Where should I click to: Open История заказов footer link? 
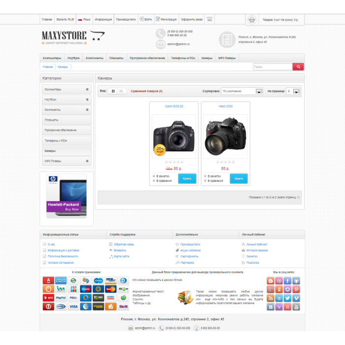click(257, 250)
